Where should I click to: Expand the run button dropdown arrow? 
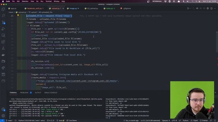tap(190, 8)
